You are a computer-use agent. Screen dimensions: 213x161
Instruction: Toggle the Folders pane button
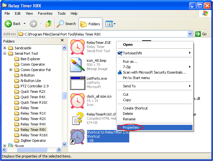(90, 24)
